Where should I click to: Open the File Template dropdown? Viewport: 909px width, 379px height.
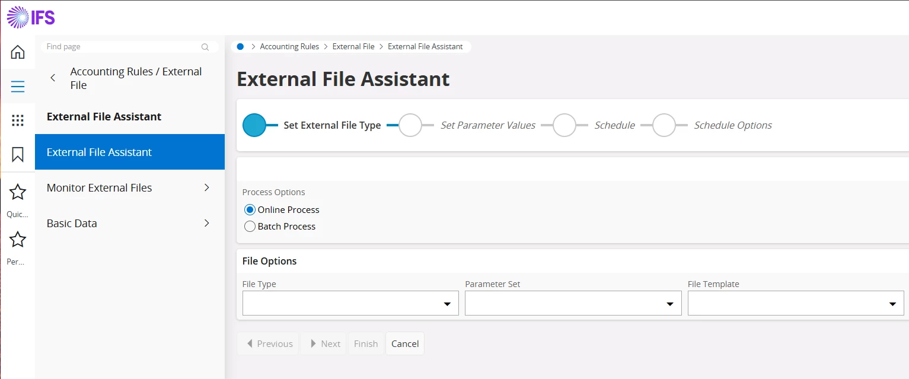pos(796,303)
